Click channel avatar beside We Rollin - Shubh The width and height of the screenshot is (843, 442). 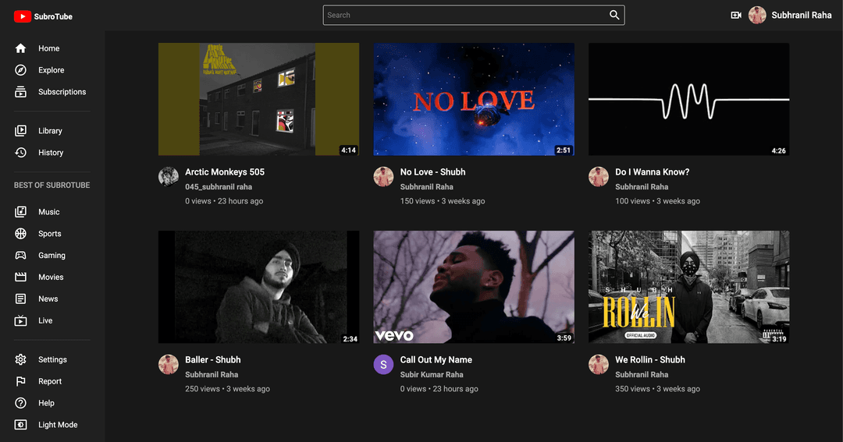(599, 364)
